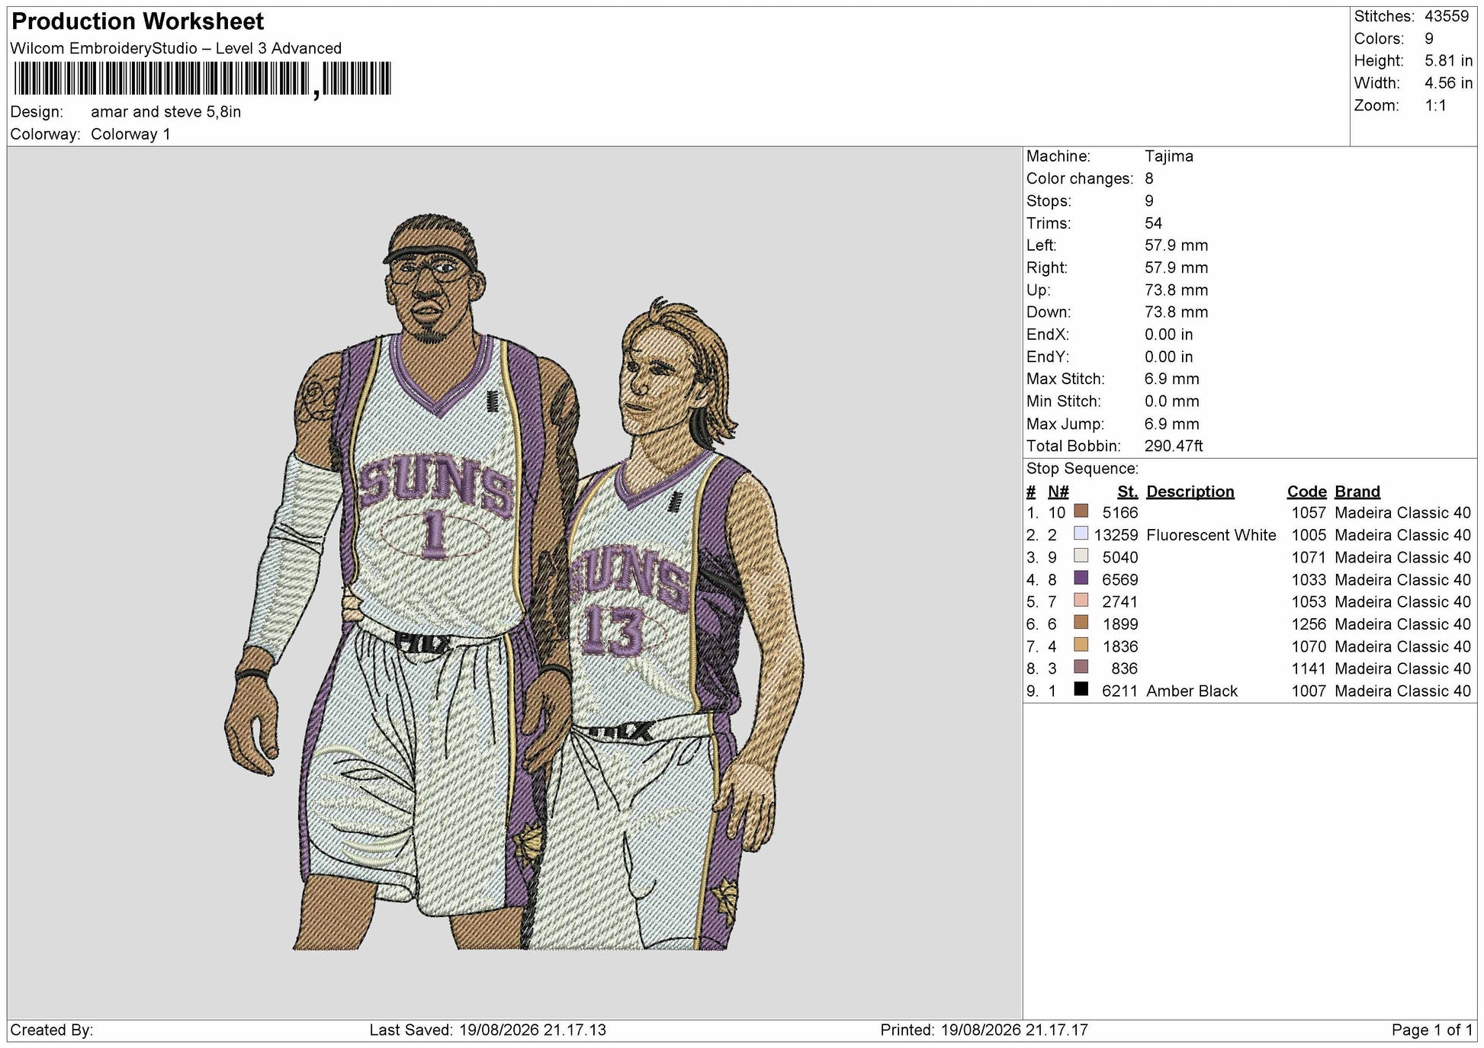Select thread code "1256"
This screenshot has height=1048, width=1484.
(x=1309, y=624)
